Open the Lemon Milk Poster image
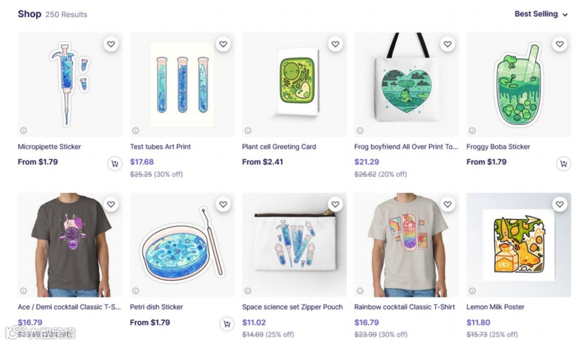The width and height of the screenshot is (578, 344). (x=519, y=245)
